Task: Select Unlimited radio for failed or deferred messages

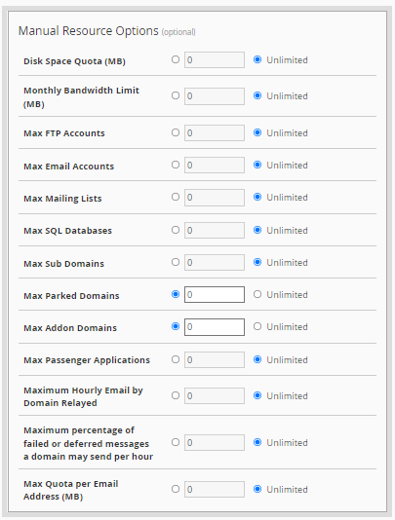Action: point(257,442)
